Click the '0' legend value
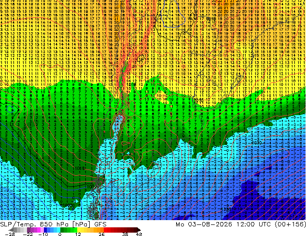 (60, 234)
